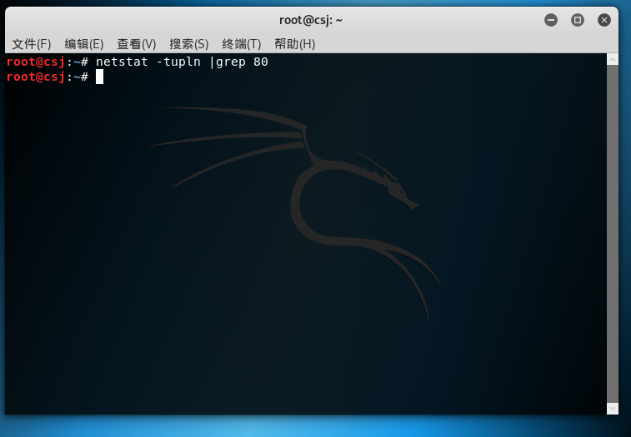631x437 pixels.
Task: Click the scrollbar down arrow
Action: tap(613, 409)
